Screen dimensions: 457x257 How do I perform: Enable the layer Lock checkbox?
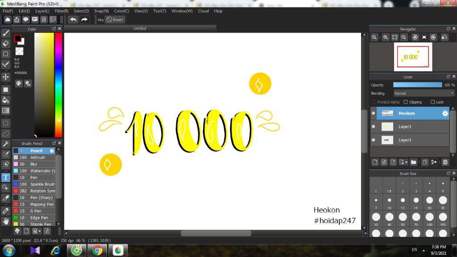pyautogui.click(x=432, y=102)
